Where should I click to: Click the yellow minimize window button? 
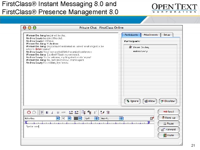pyautogui.click(x=30, y=27)
